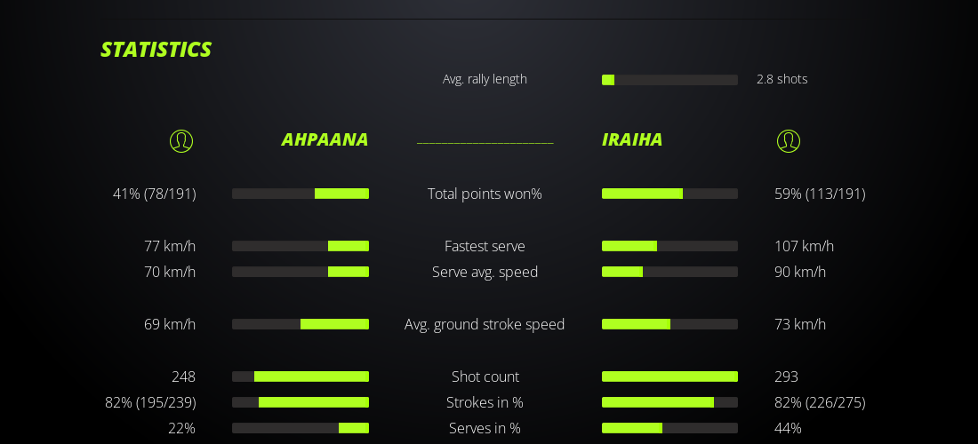Click AHPAANA's serve avg. speed bar
This screenshot has width=978, height=444.
[301, 272]
